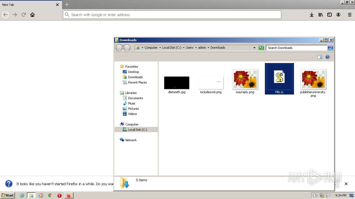Click the Search Downloads field
Screen dimensions: 355x199
tap(296, 48)
